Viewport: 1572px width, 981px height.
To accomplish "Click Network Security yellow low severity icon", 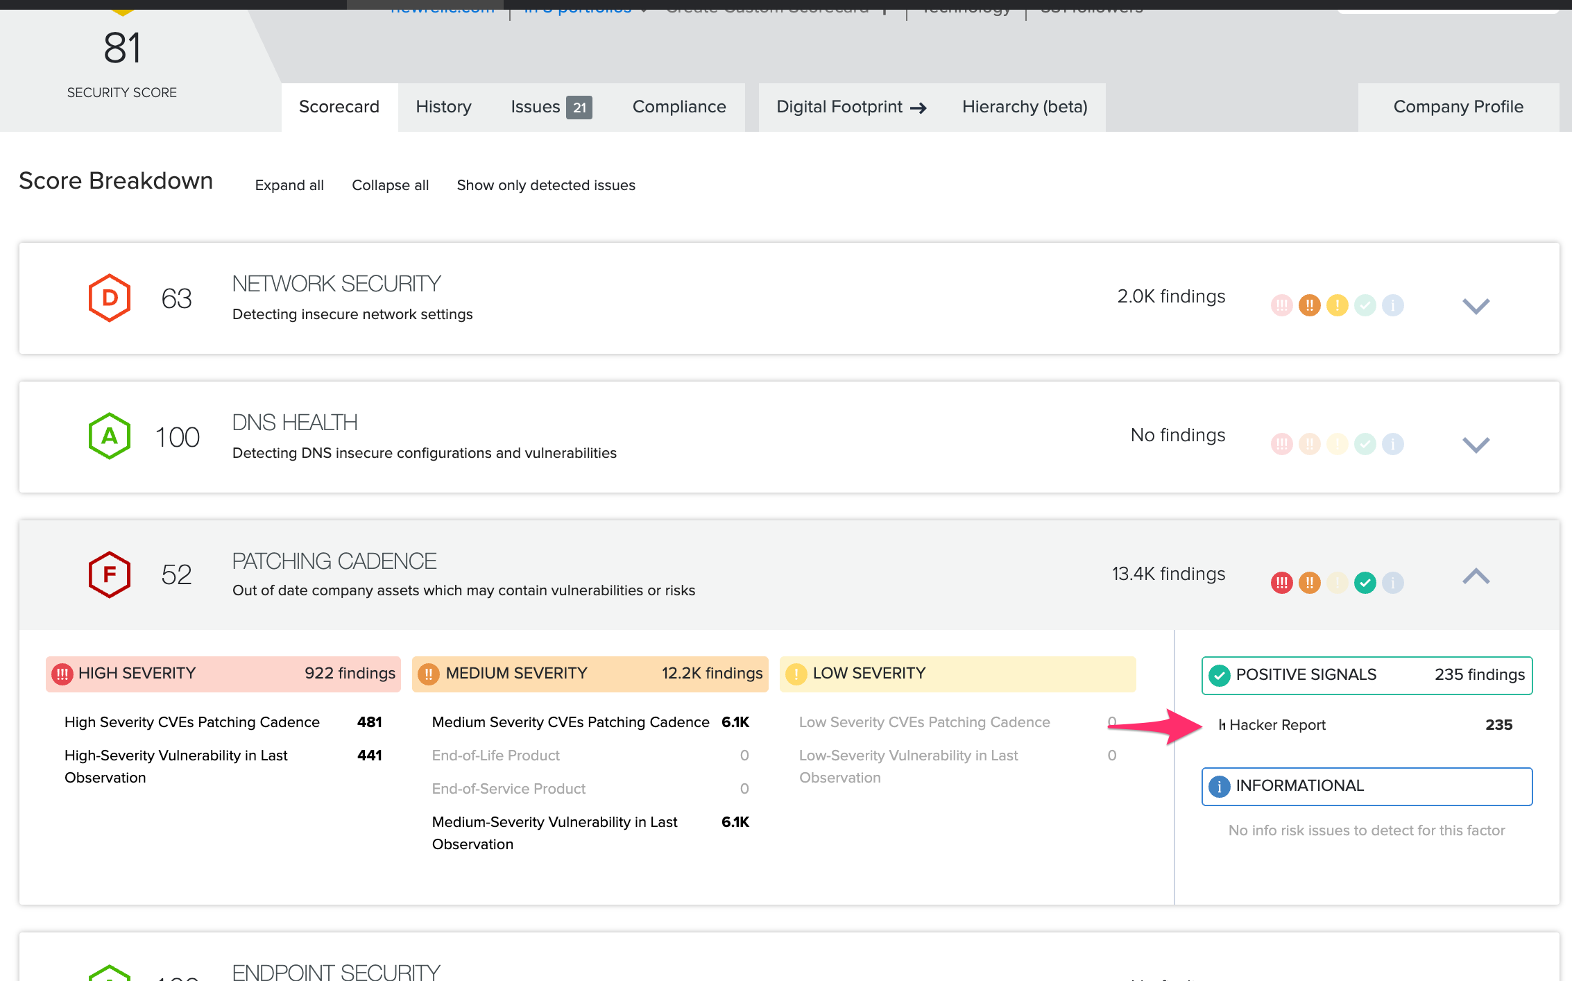I will click(x=1337, y=305).
